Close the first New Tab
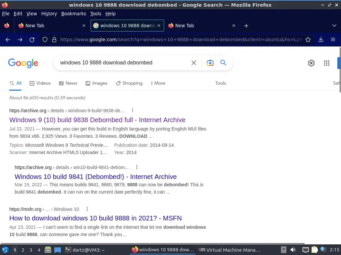The width and height of the screenshot is (341, 255). [x=84, y=26]
